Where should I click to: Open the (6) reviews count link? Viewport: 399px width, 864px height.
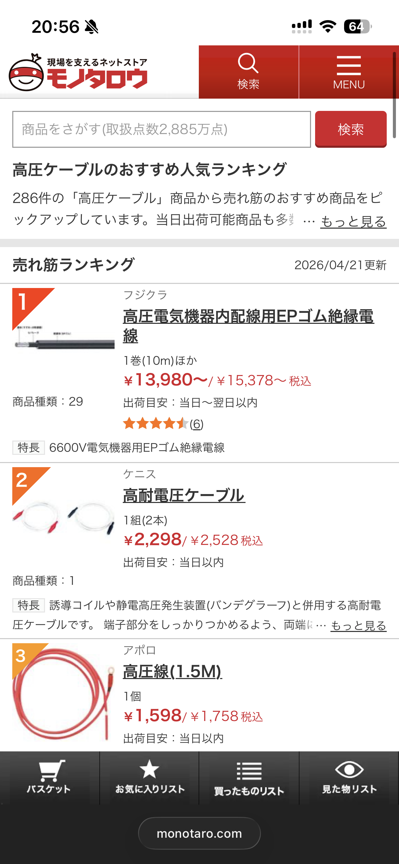click(x=196, y=424)
